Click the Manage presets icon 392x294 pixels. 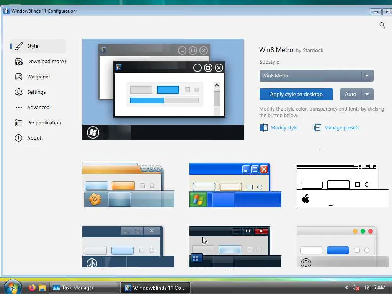(x=317, y=127)
